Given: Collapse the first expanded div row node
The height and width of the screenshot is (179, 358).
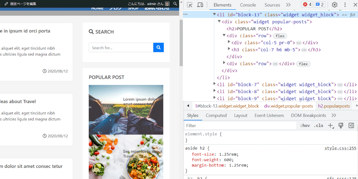Looking at the screenshot, I should pyautogui.click(x=224, y=35).
